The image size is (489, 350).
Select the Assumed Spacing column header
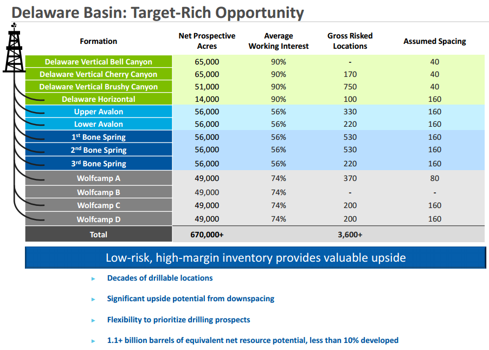click(434, 41)
